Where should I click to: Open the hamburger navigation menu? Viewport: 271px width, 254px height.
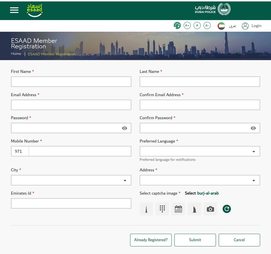tap(14, 10)
